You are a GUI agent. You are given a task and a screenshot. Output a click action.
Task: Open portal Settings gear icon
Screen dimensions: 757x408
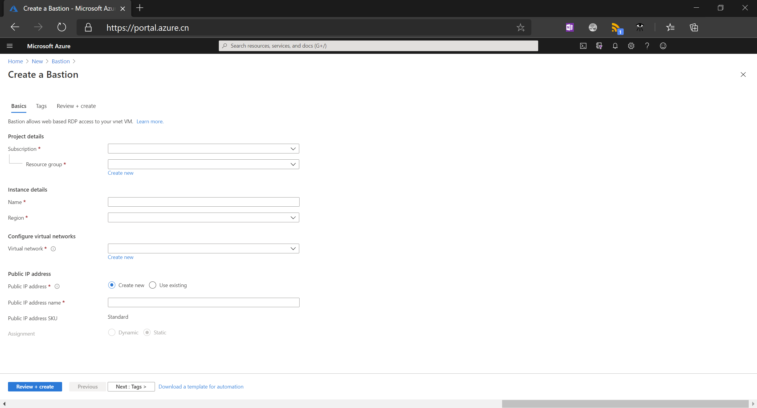point(631,46)
